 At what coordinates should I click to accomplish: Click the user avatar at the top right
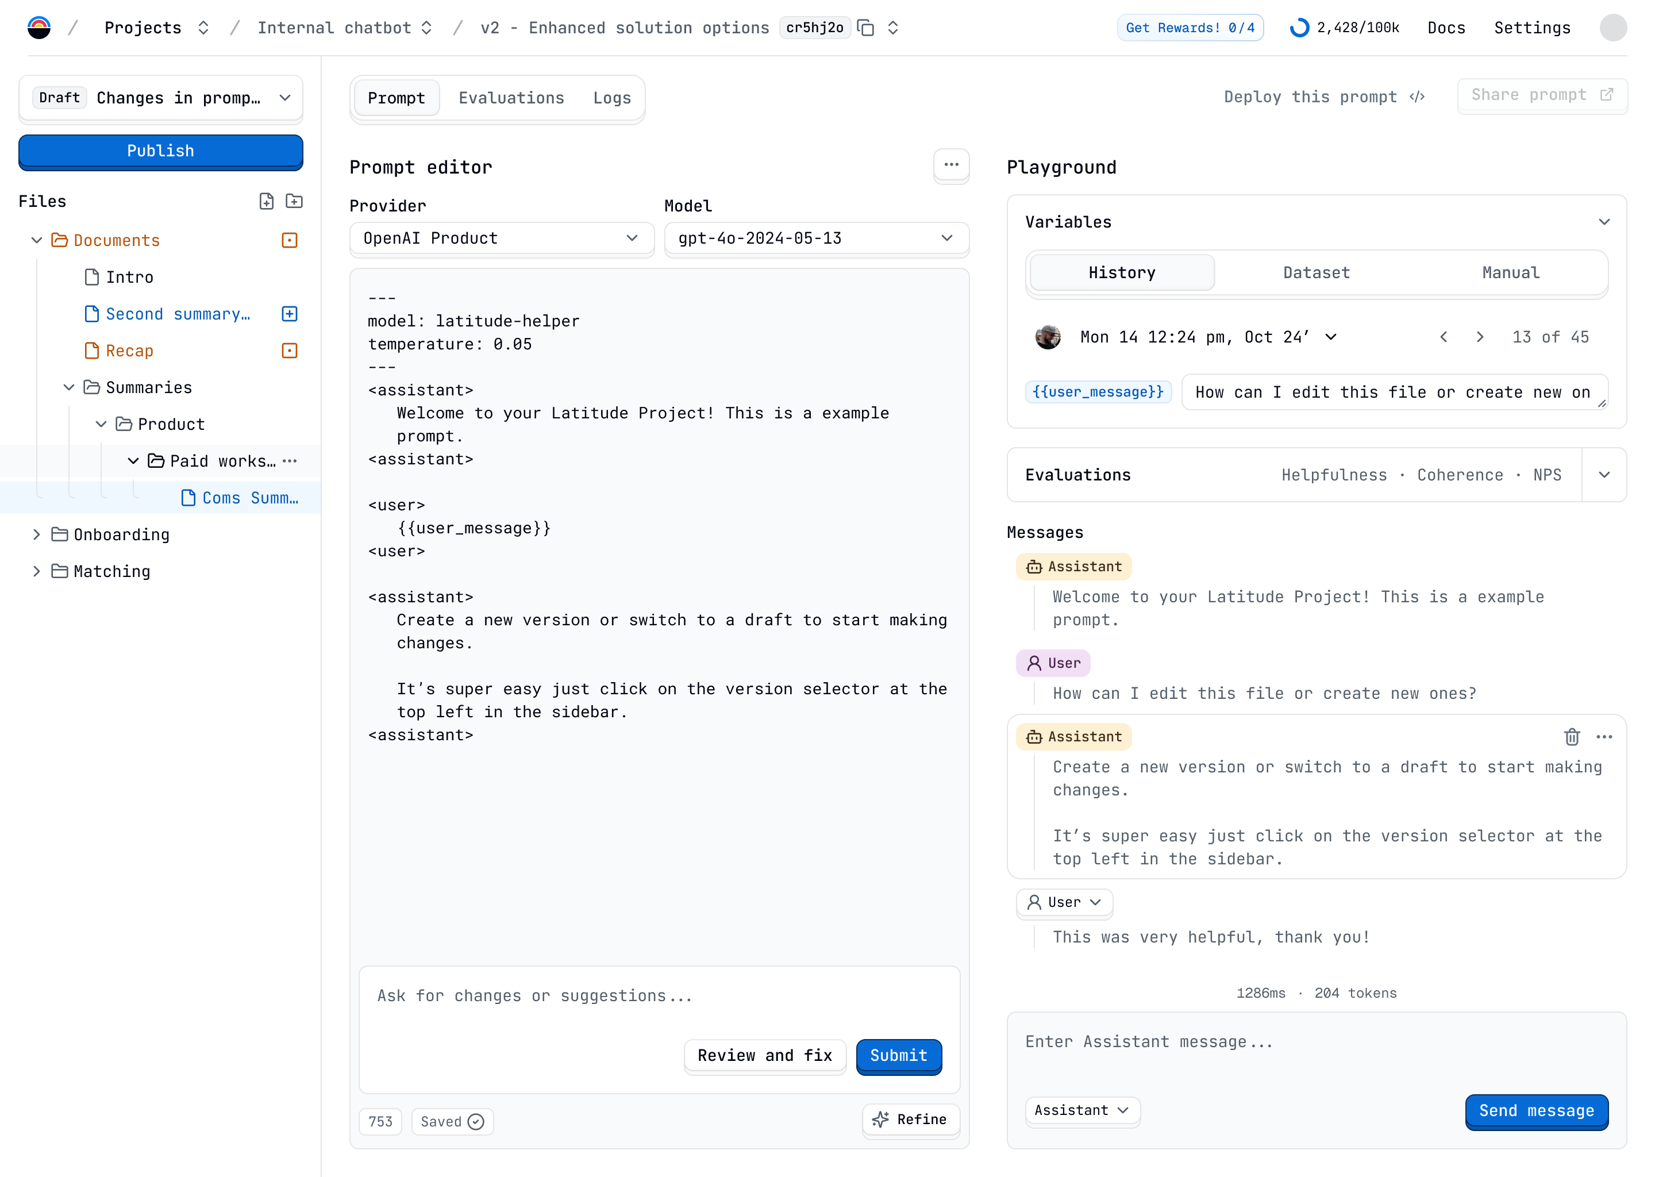1613,28
